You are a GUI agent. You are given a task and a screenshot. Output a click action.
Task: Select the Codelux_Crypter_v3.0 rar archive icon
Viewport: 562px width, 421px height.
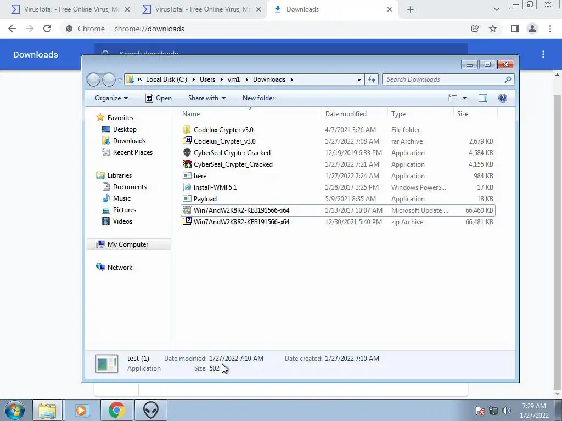[x=187, y=141]
